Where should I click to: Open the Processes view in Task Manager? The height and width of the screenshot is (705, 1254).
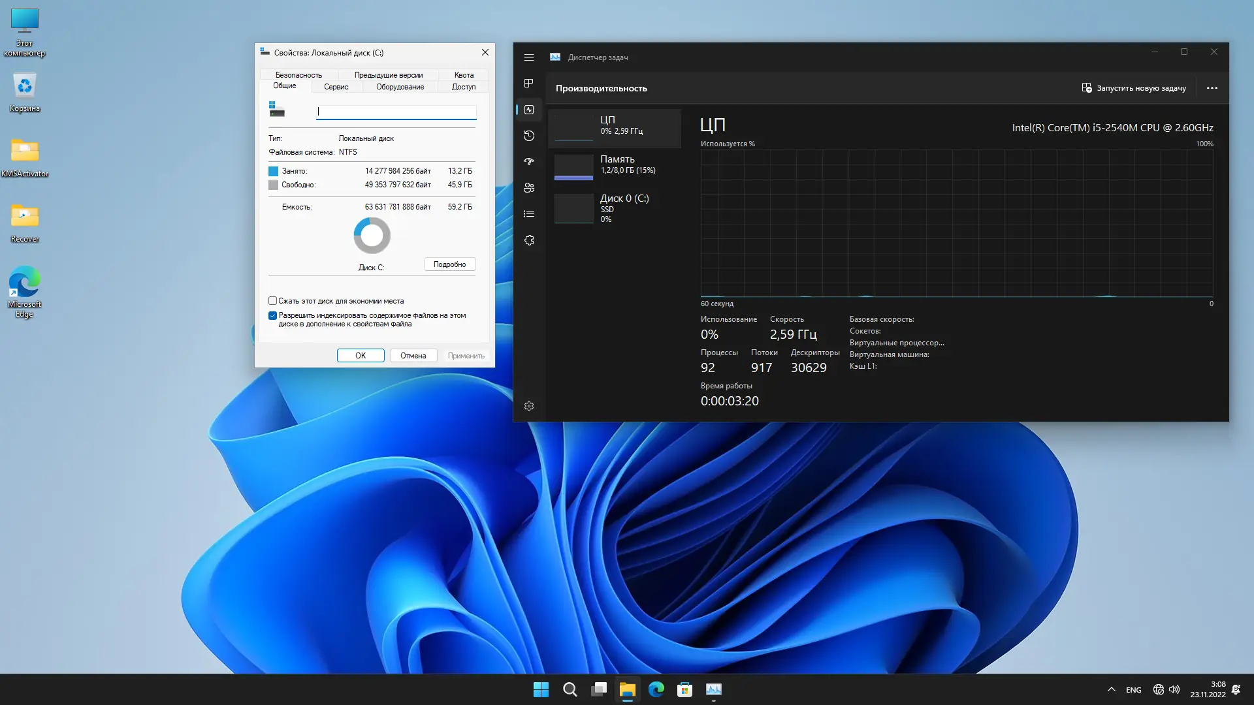pyautogui.click(x=529, y=84)
